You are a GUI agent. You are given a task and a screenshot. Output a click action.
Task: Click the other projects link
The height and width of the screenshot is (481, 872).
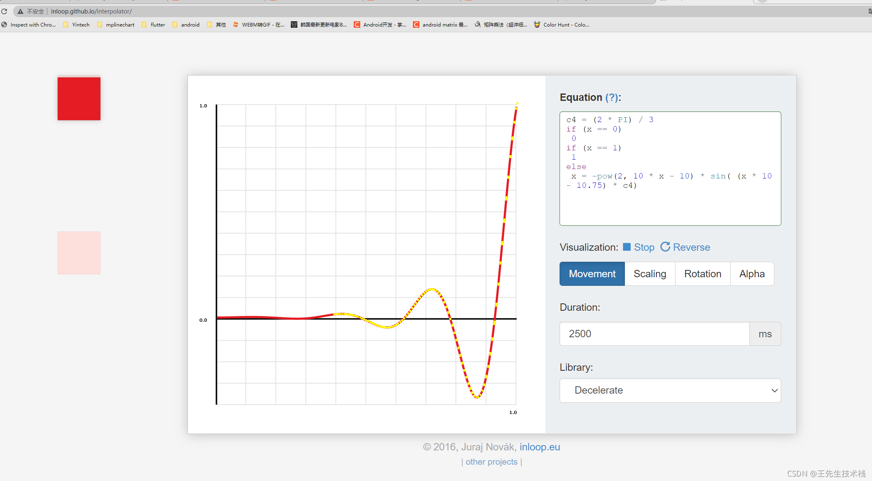[x=491, y=462]
